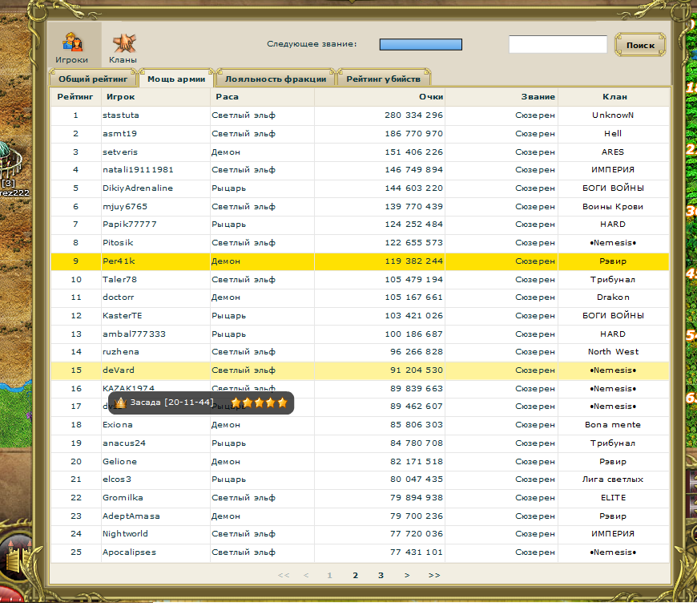This screenshot has width=697, height=603.
Task: Click the five gold stars in the tooltip
Action: point(259,403)
